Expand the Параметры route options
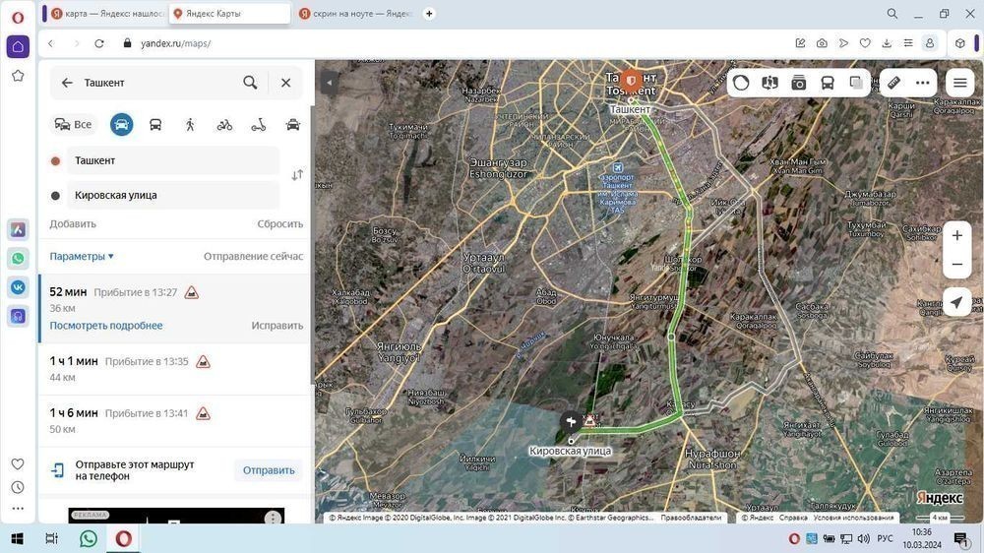 point(82,256)
